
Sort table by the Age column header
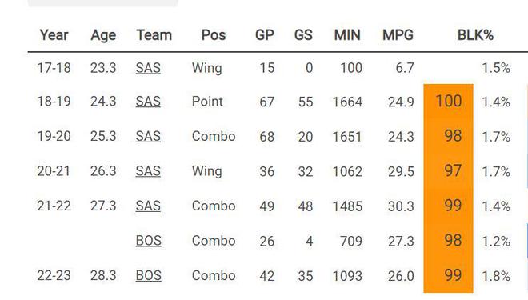click(103, 35)
